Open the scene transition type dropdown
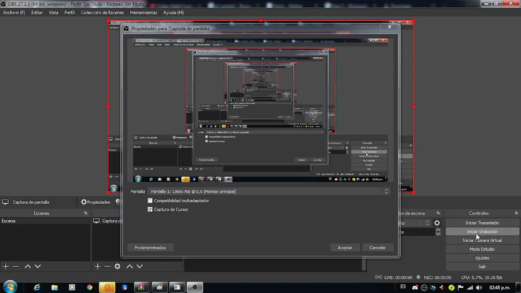The height and width of the screenshot is (293, 521). click(x=415, y=223)
